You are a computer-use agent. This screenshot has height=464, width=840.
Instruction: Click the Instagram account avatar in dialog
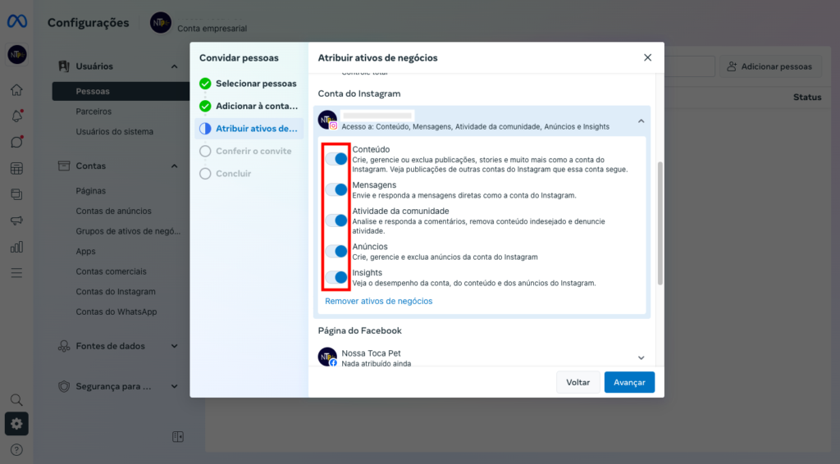[327, 120]
